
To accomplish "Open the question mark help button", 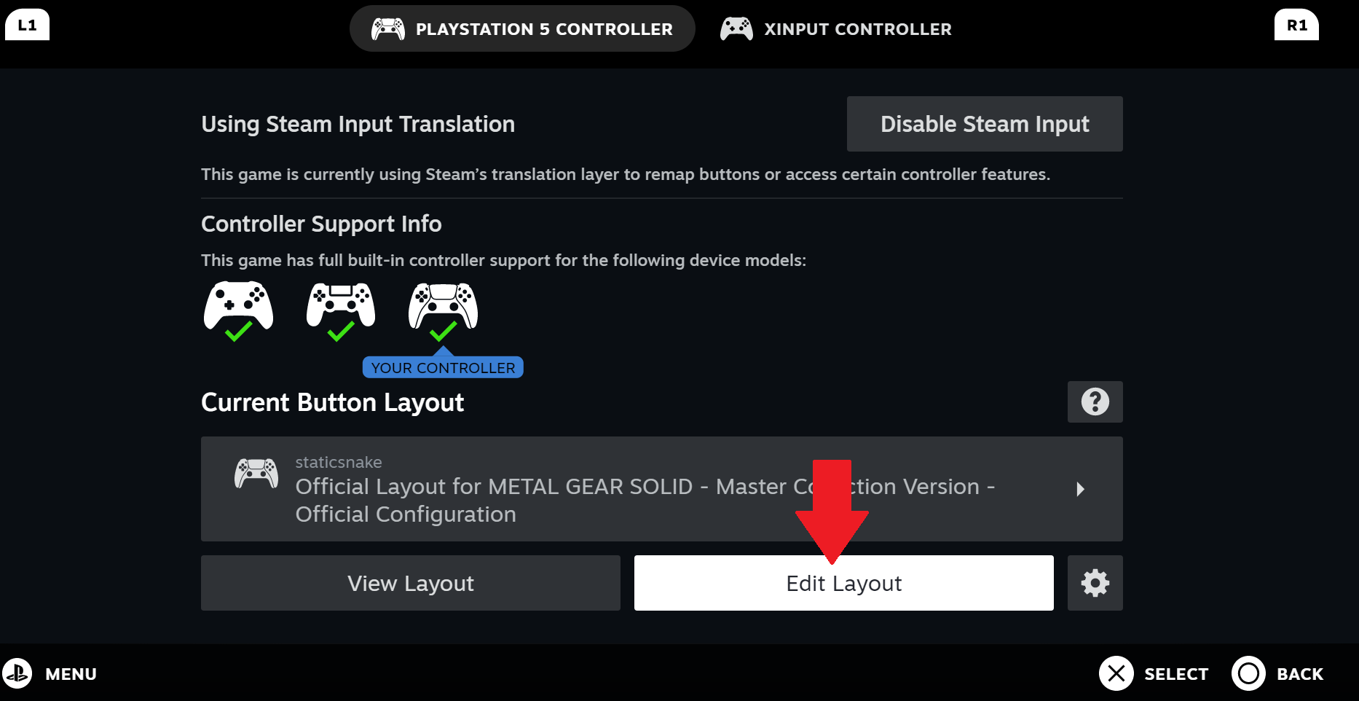I will tap(1095, 402).
